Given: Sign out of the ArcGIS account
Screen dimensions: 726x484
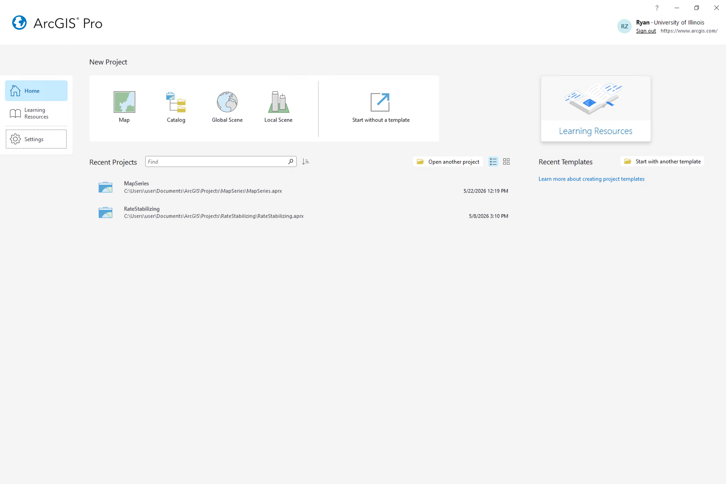Looking at the screenshot, I should [x=646, y=31].
